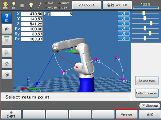The width and height of the screenshot is (161, 120).
Task: Click the gray stop square icon
Action: click(22, 6)
